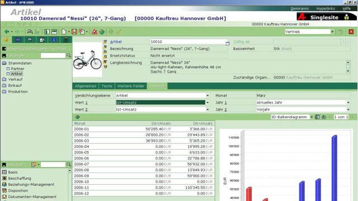358x201 pixels.
Task: Select the info icon tab in left panel
Action: [x=54, y=40]
